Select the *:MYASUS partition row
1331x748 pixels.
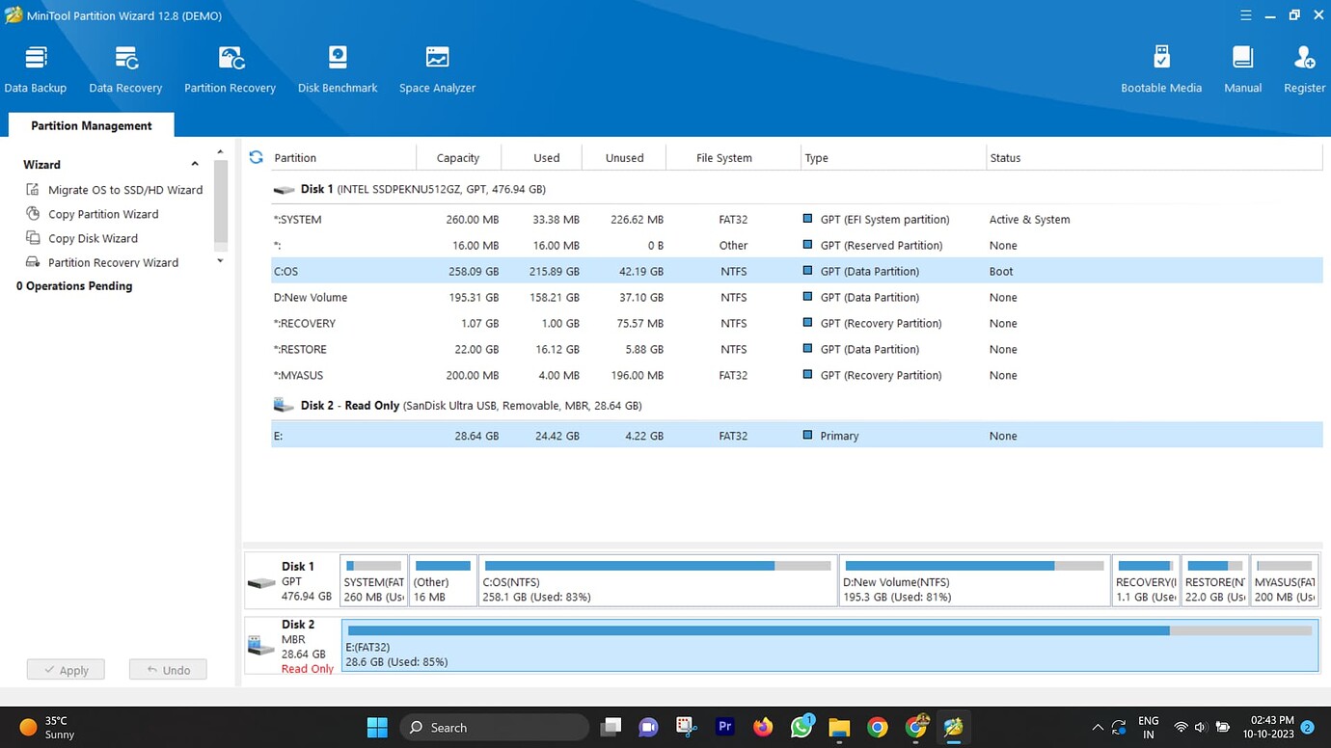[797, 375]
